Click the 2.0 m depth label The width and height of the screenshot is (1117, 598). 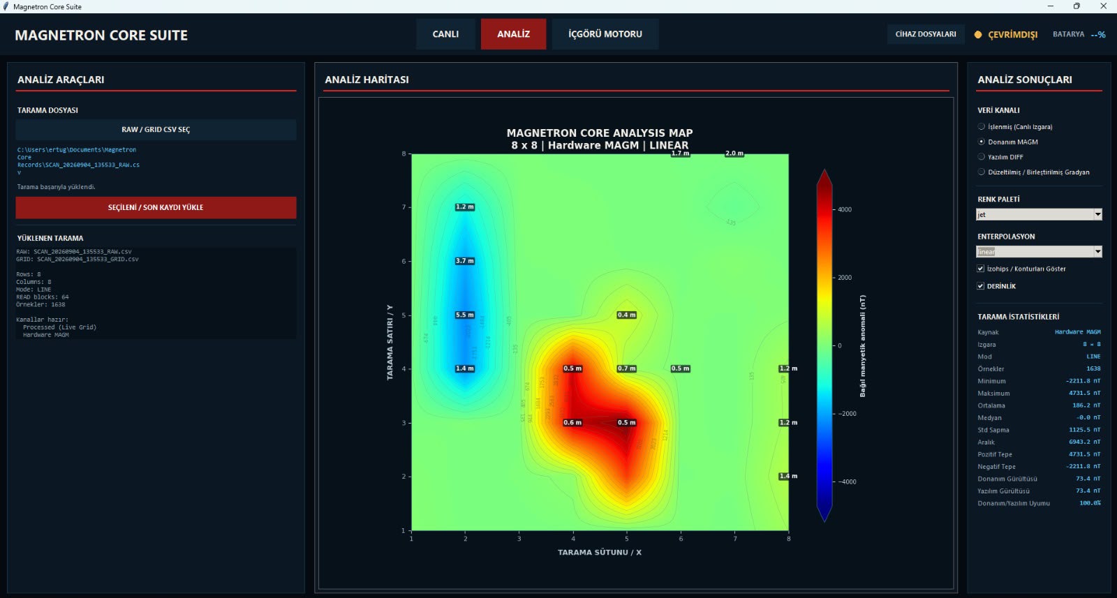[x=734, y=154]
